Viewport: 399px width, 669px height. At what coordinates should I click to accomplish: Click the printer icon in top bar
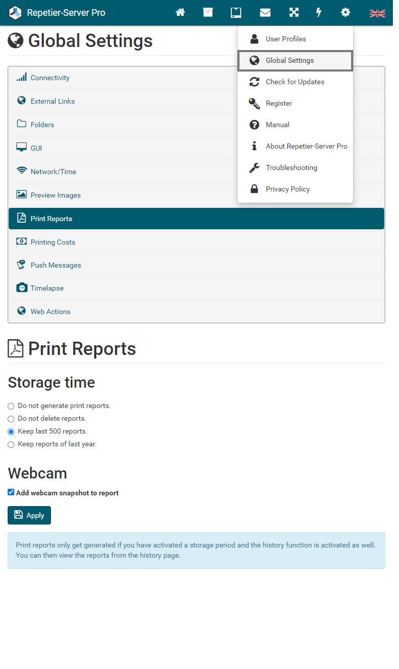pyautogui.click(x=236, y=13)
